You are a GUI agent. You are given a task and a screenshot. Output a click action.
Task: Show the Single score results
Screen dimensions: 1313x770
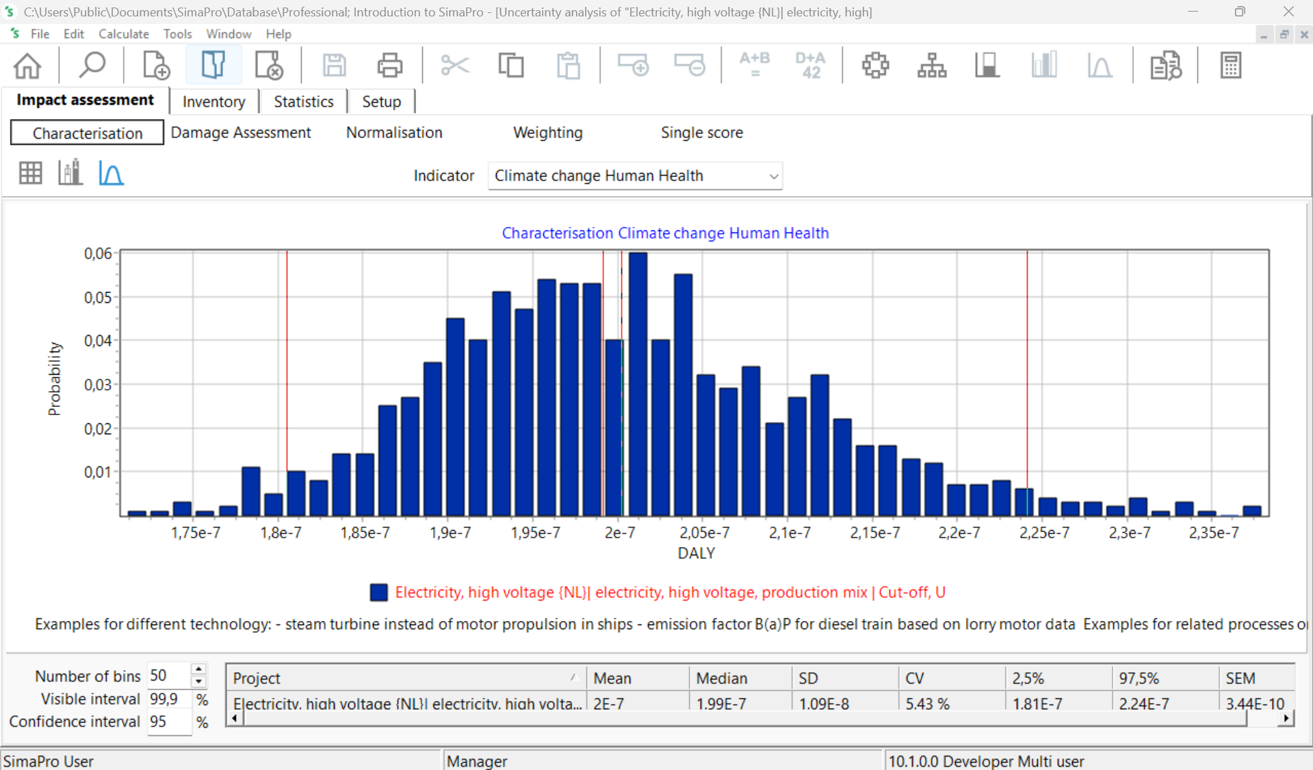pos(701,133)
